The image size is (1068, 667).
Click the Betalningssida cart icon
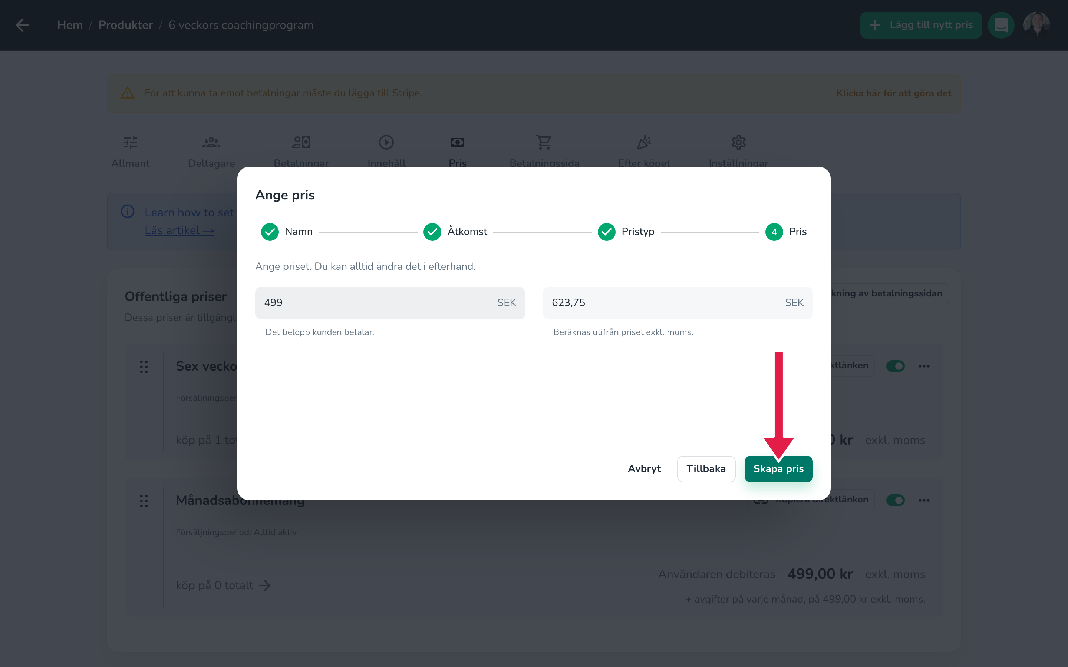coord(544,142)
